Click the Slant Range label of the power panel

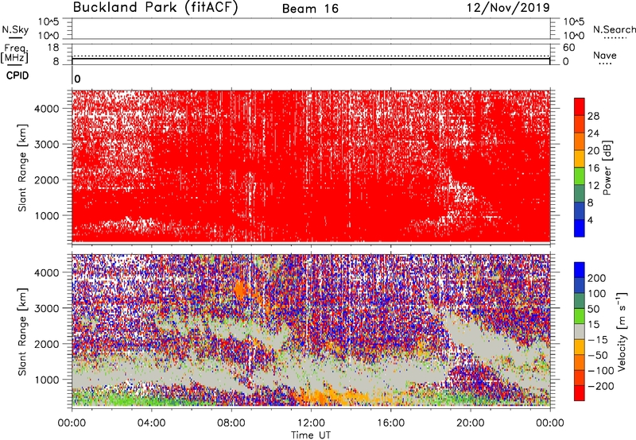[x=22, y=168]
